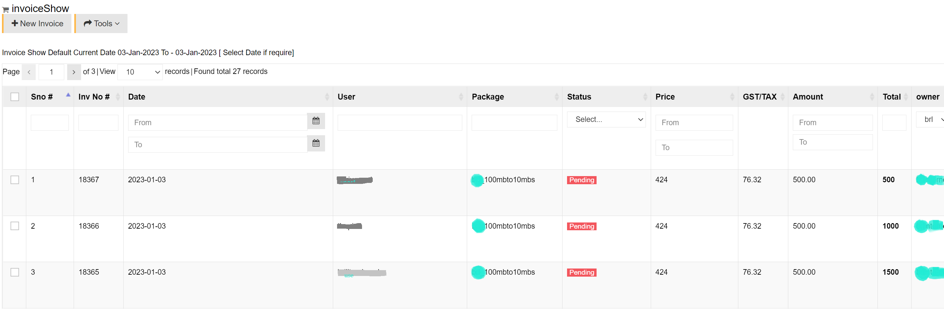Open calendar for Date To field
944x311 pixels.
[316, 143]
